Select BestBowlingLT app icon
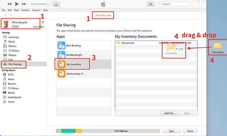The width and height of the screenshot is (227, 136). tap(61, 55)
